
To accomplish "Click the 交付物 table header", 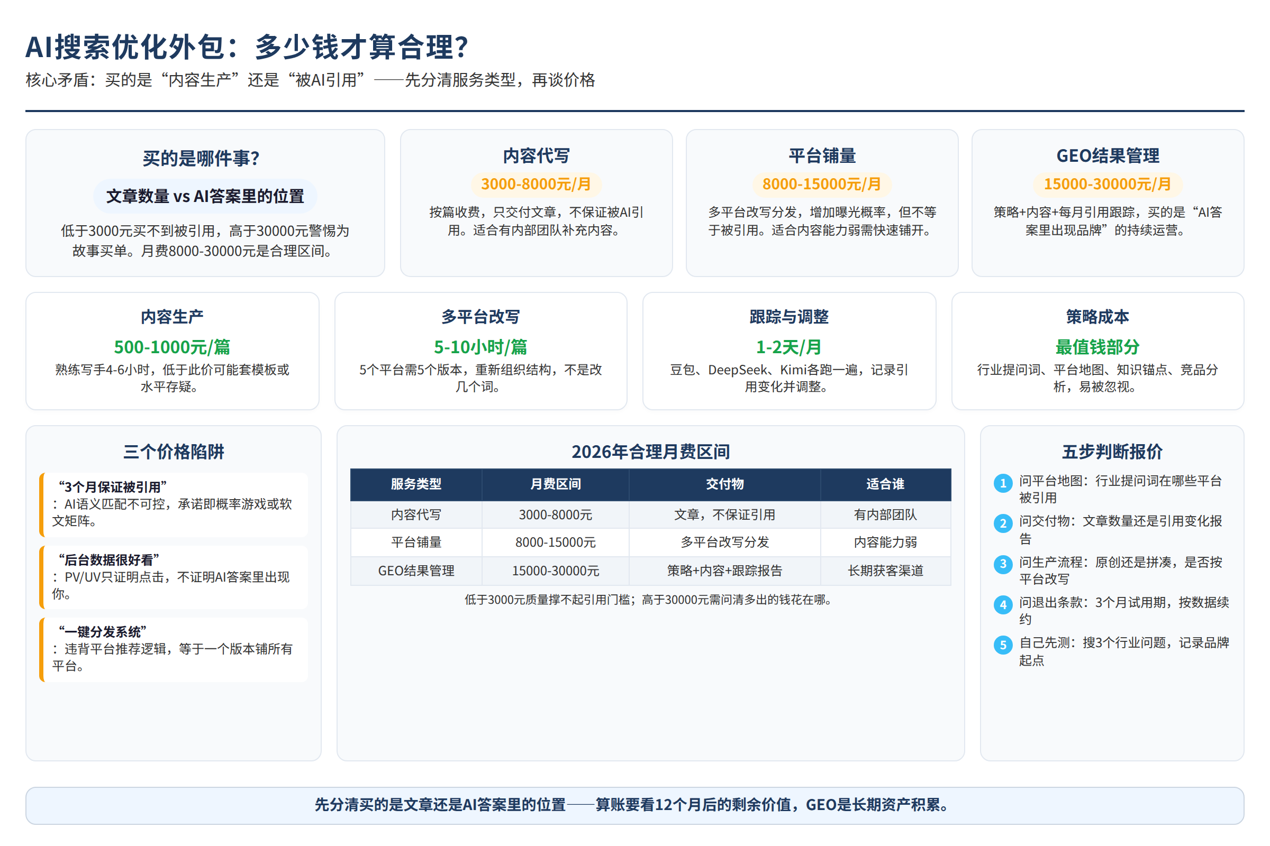I will (x=725, y=484).
